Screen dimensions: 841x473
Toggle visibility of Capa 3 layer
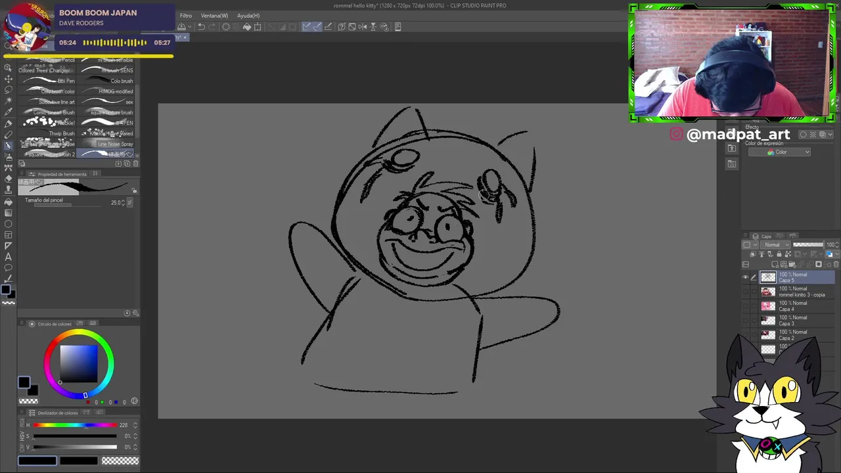746,321
